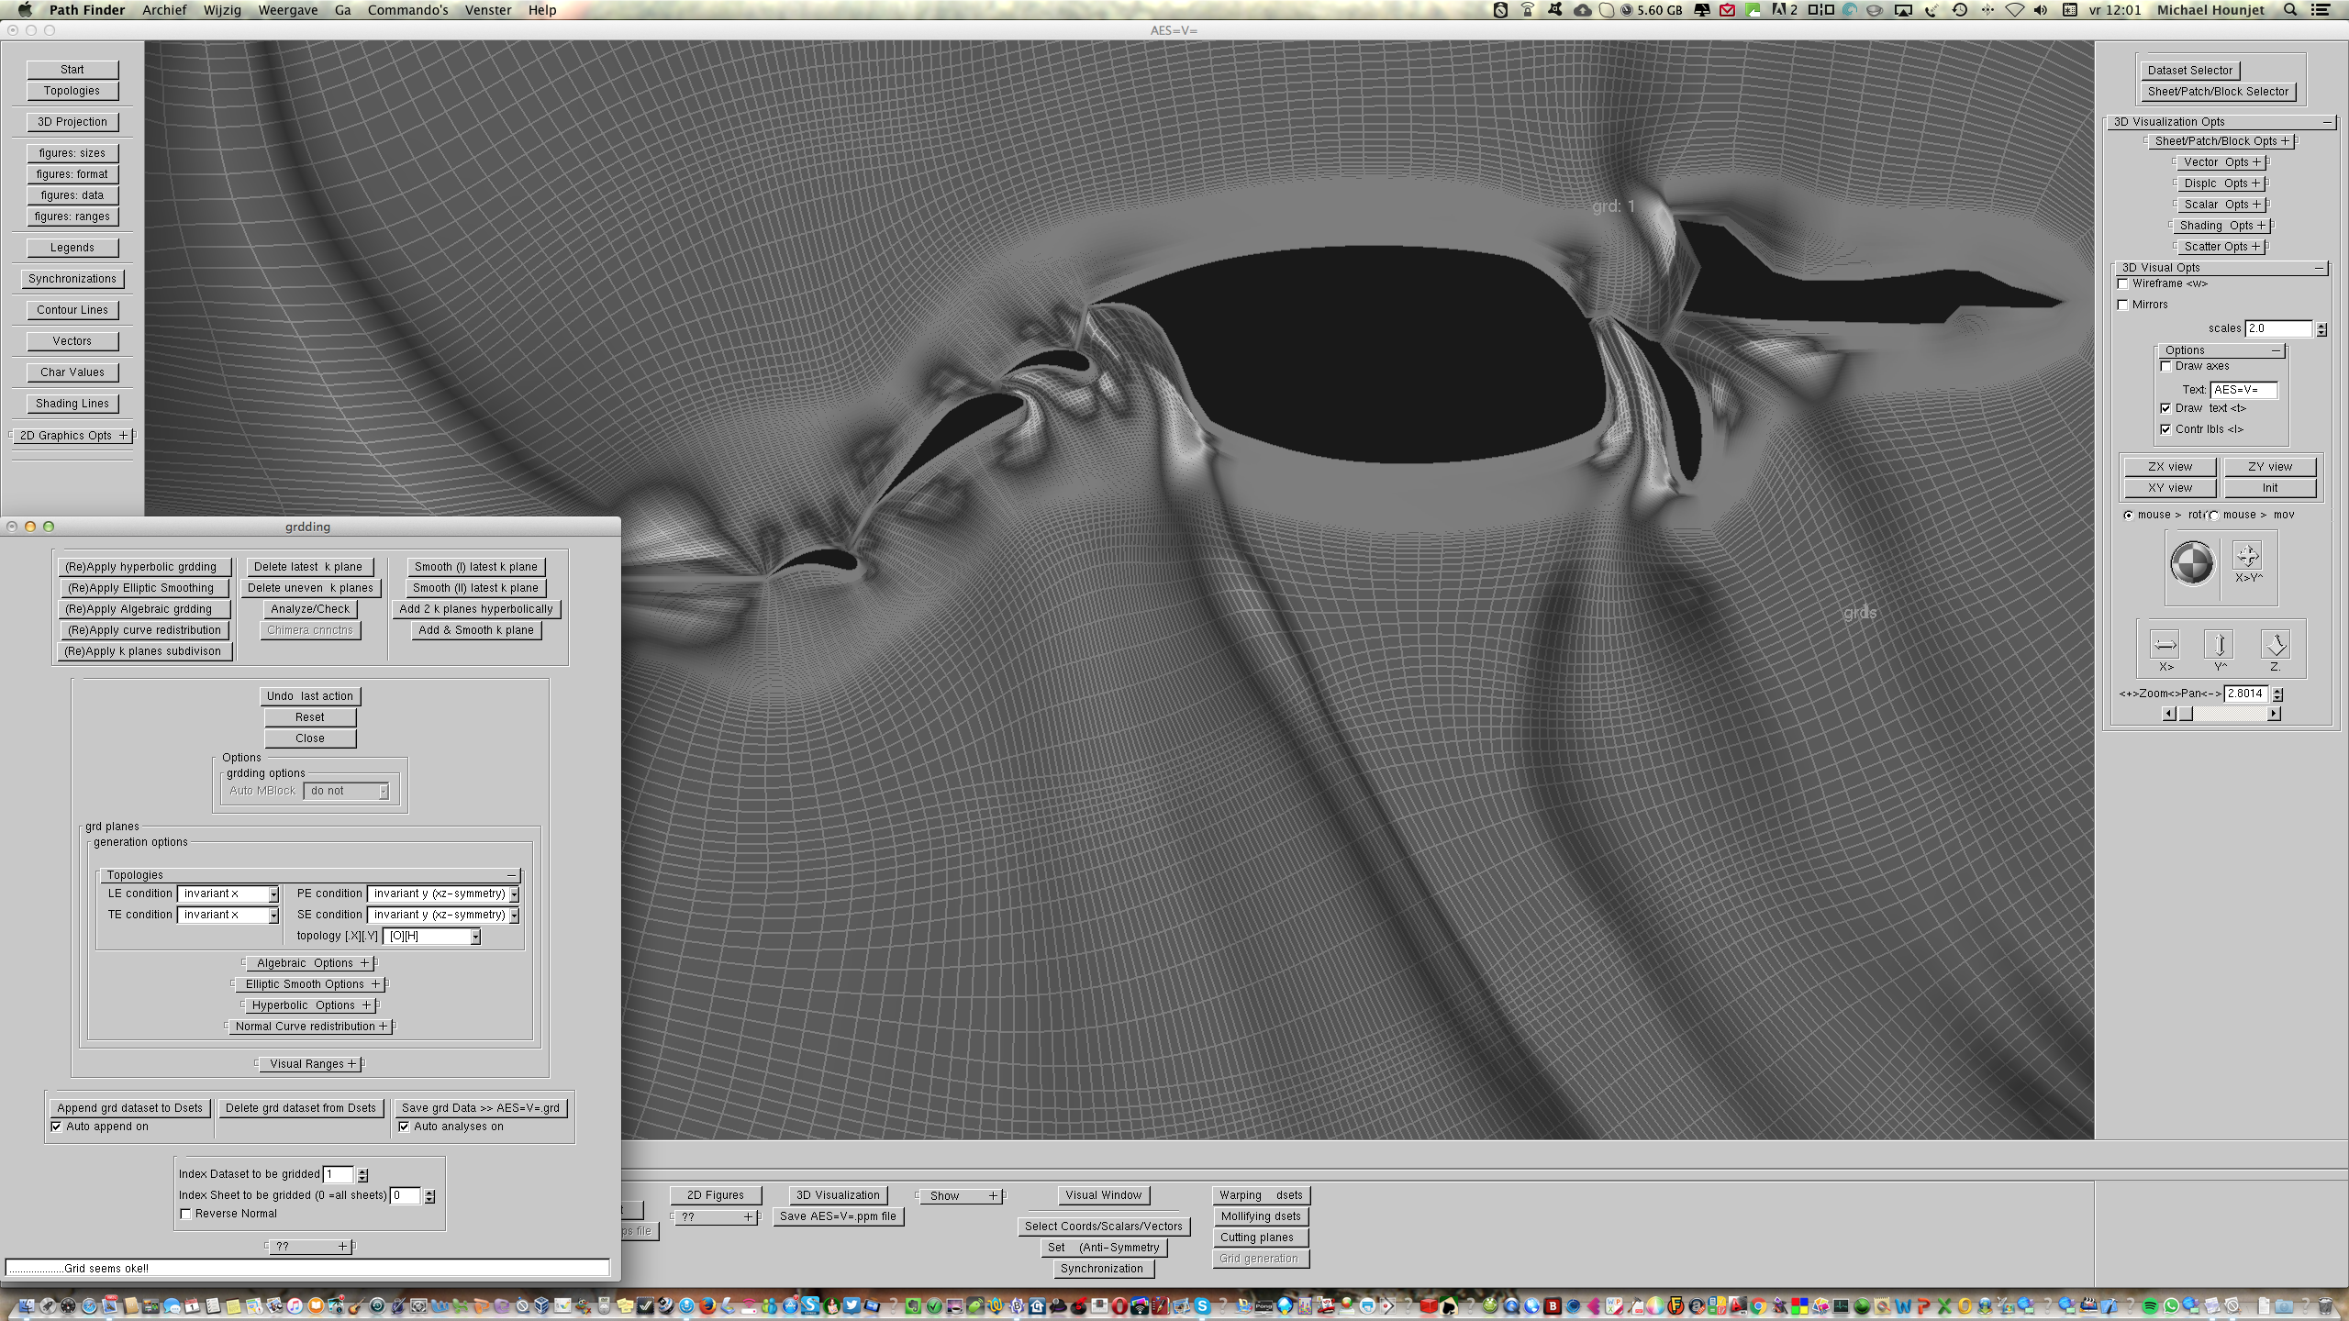Select the mouse > rot radio button
Screen dimensions: 2349x1321
pyautogui.click(x=2129, y=516)
